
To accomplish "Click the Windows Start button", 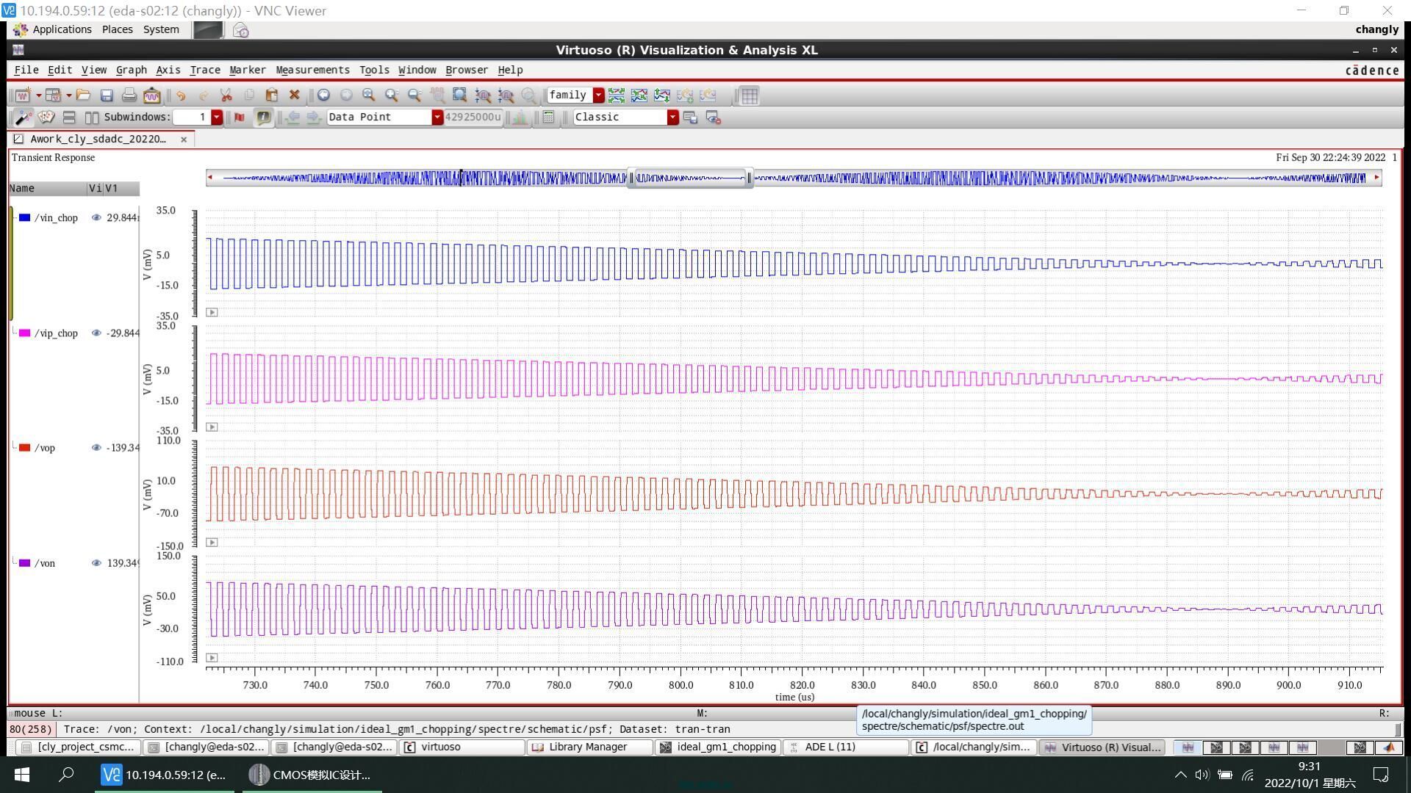I will (x=22, y=775).
